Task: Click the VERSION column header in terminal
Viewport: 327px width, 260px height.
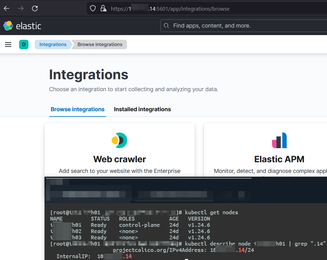Action: [199, 219]
